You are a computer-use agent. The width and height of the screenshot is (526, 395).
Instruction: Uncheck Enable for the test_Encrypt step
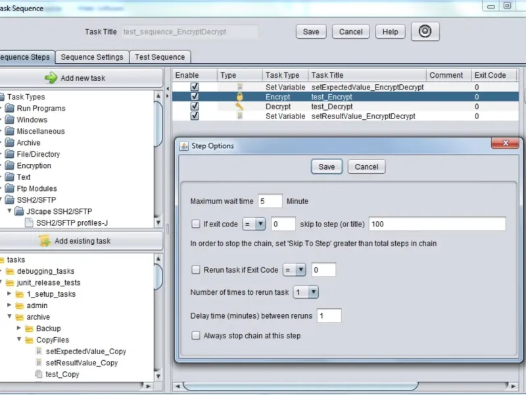pyautogui.click(x=195, y=97)
